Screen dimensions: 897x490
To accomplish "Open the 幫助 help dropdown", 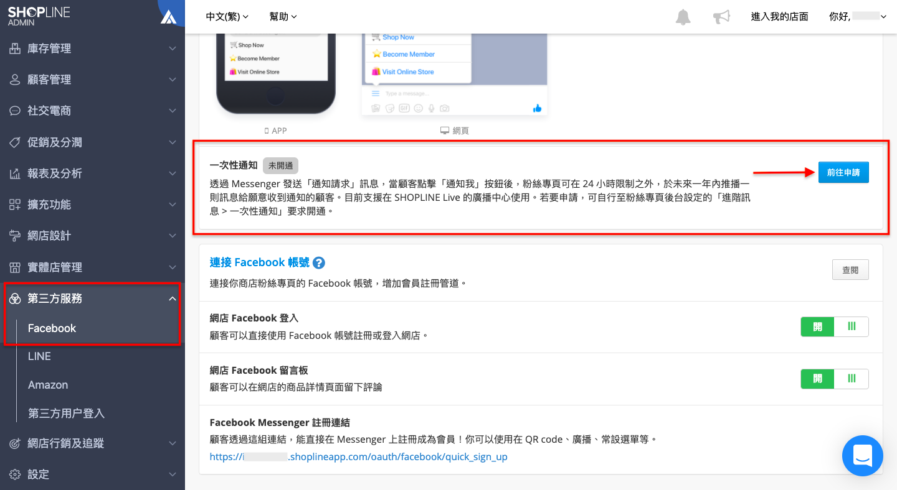I will coord(283,17).
